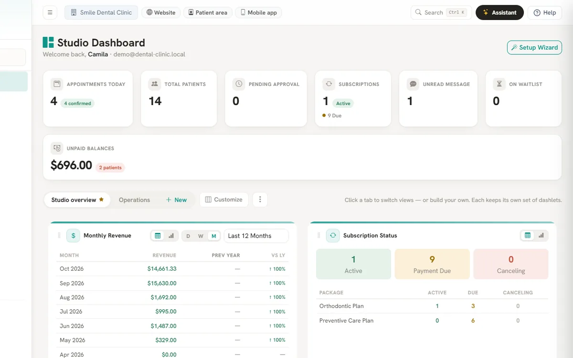
Task: Click the star on Studio overview tab
Action: pos(101,200)
